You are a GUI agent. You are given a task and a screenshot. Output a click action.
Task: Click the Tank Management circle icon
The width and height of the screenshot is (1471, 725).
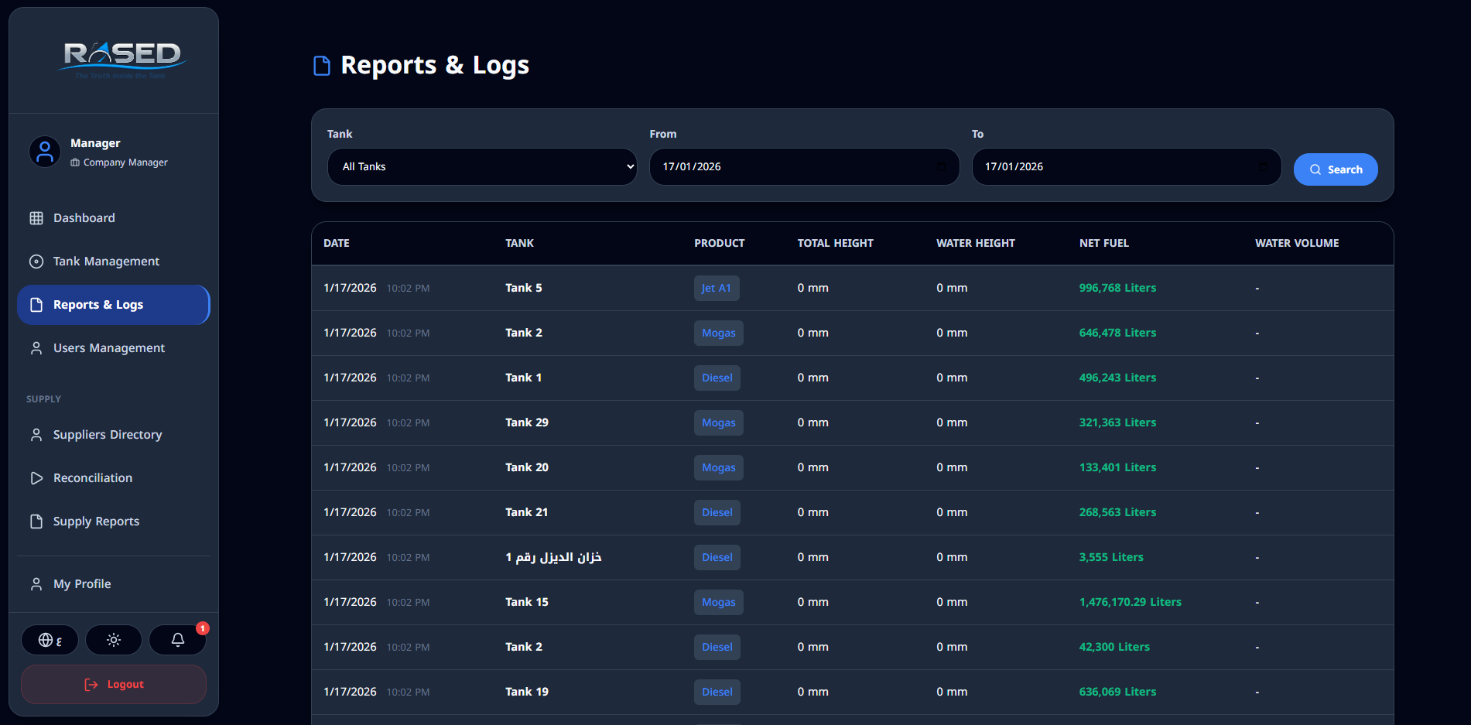click(36, 262)
